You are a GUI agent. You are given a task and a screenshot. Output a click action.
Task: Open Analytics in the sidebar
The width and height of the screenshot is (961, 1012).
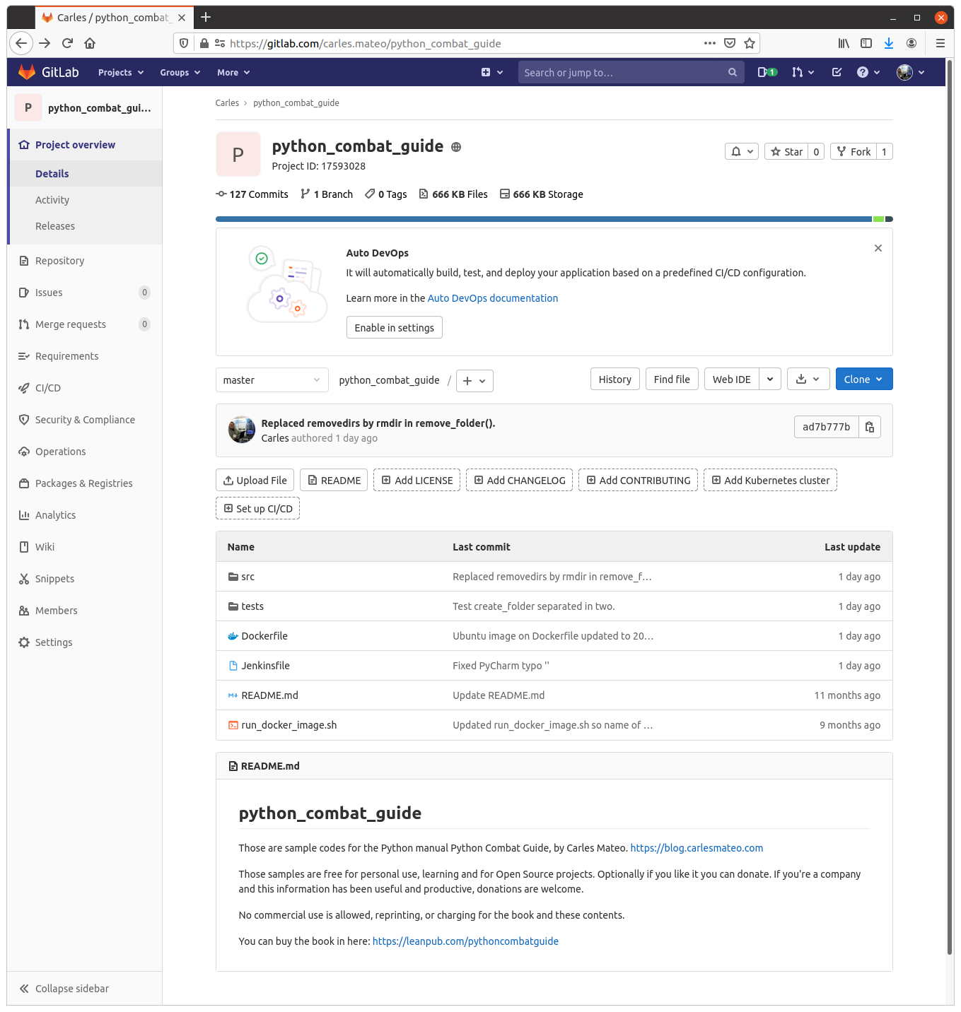tap(85, 515)
